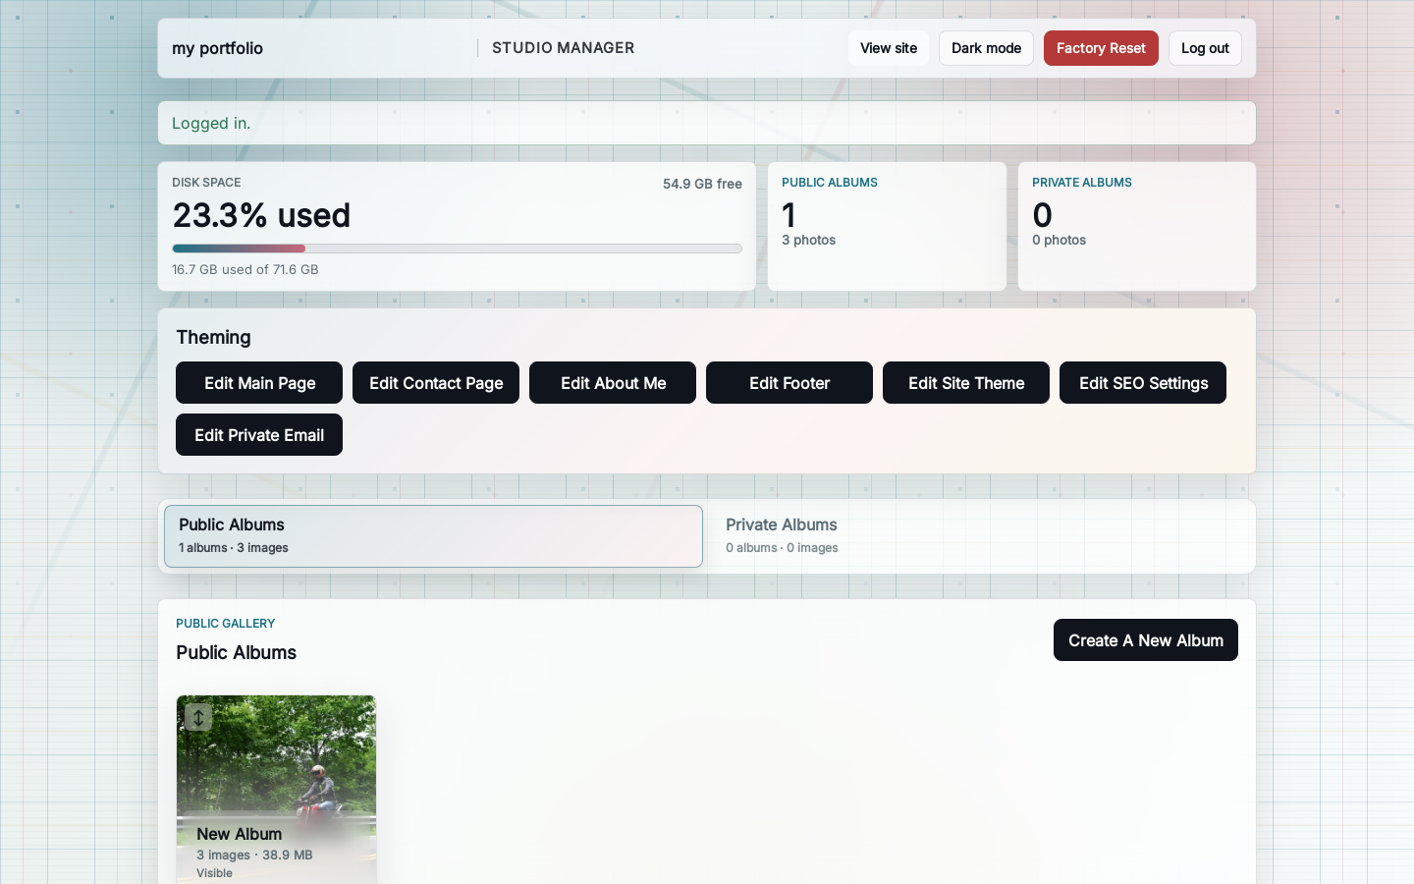Click '3 images · 38.9 MB' on New Album
The width and height of the screenshot is (1414, 884).
pos(254,855)
